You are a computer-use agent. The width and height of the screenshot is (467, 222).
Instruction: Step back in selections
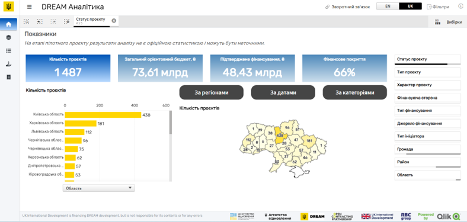40,21
